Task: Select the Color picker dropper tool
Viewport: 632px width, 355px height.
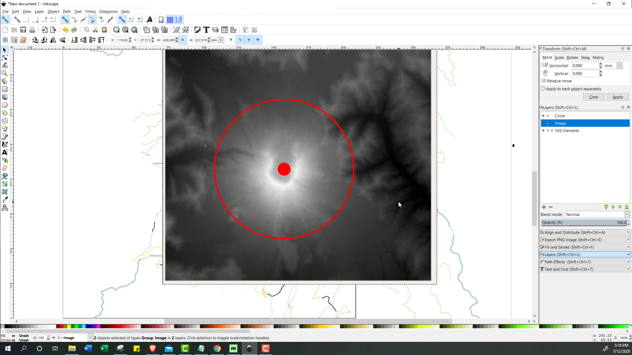Action: tap(5, 200)
